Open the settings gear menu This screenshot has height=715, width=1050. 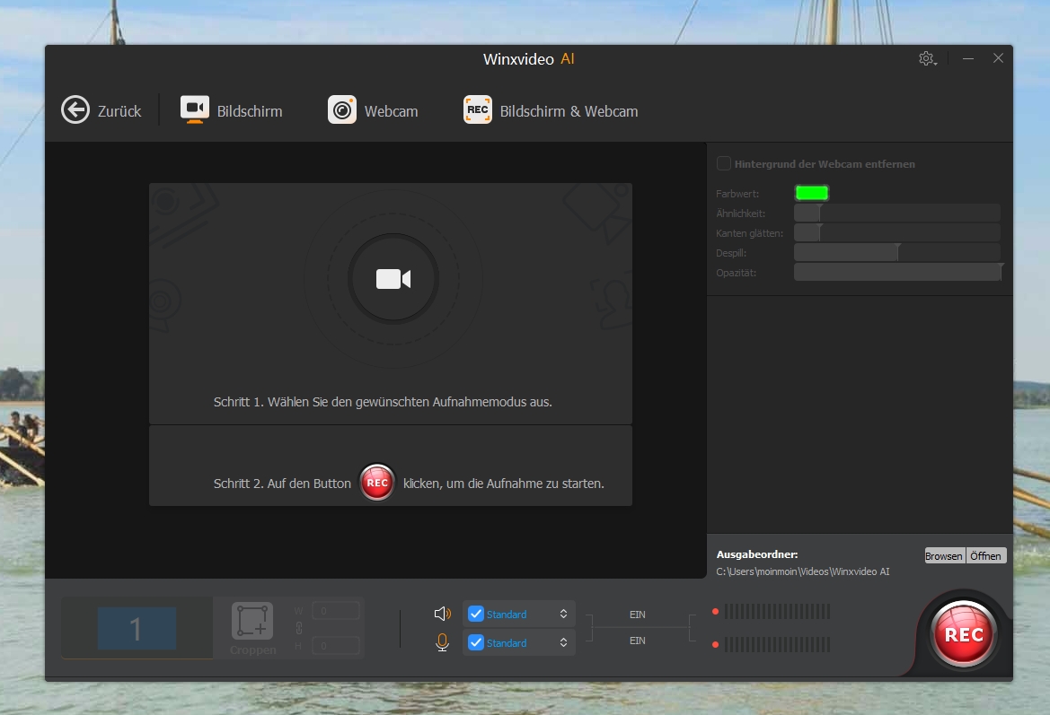coord(927,59)
